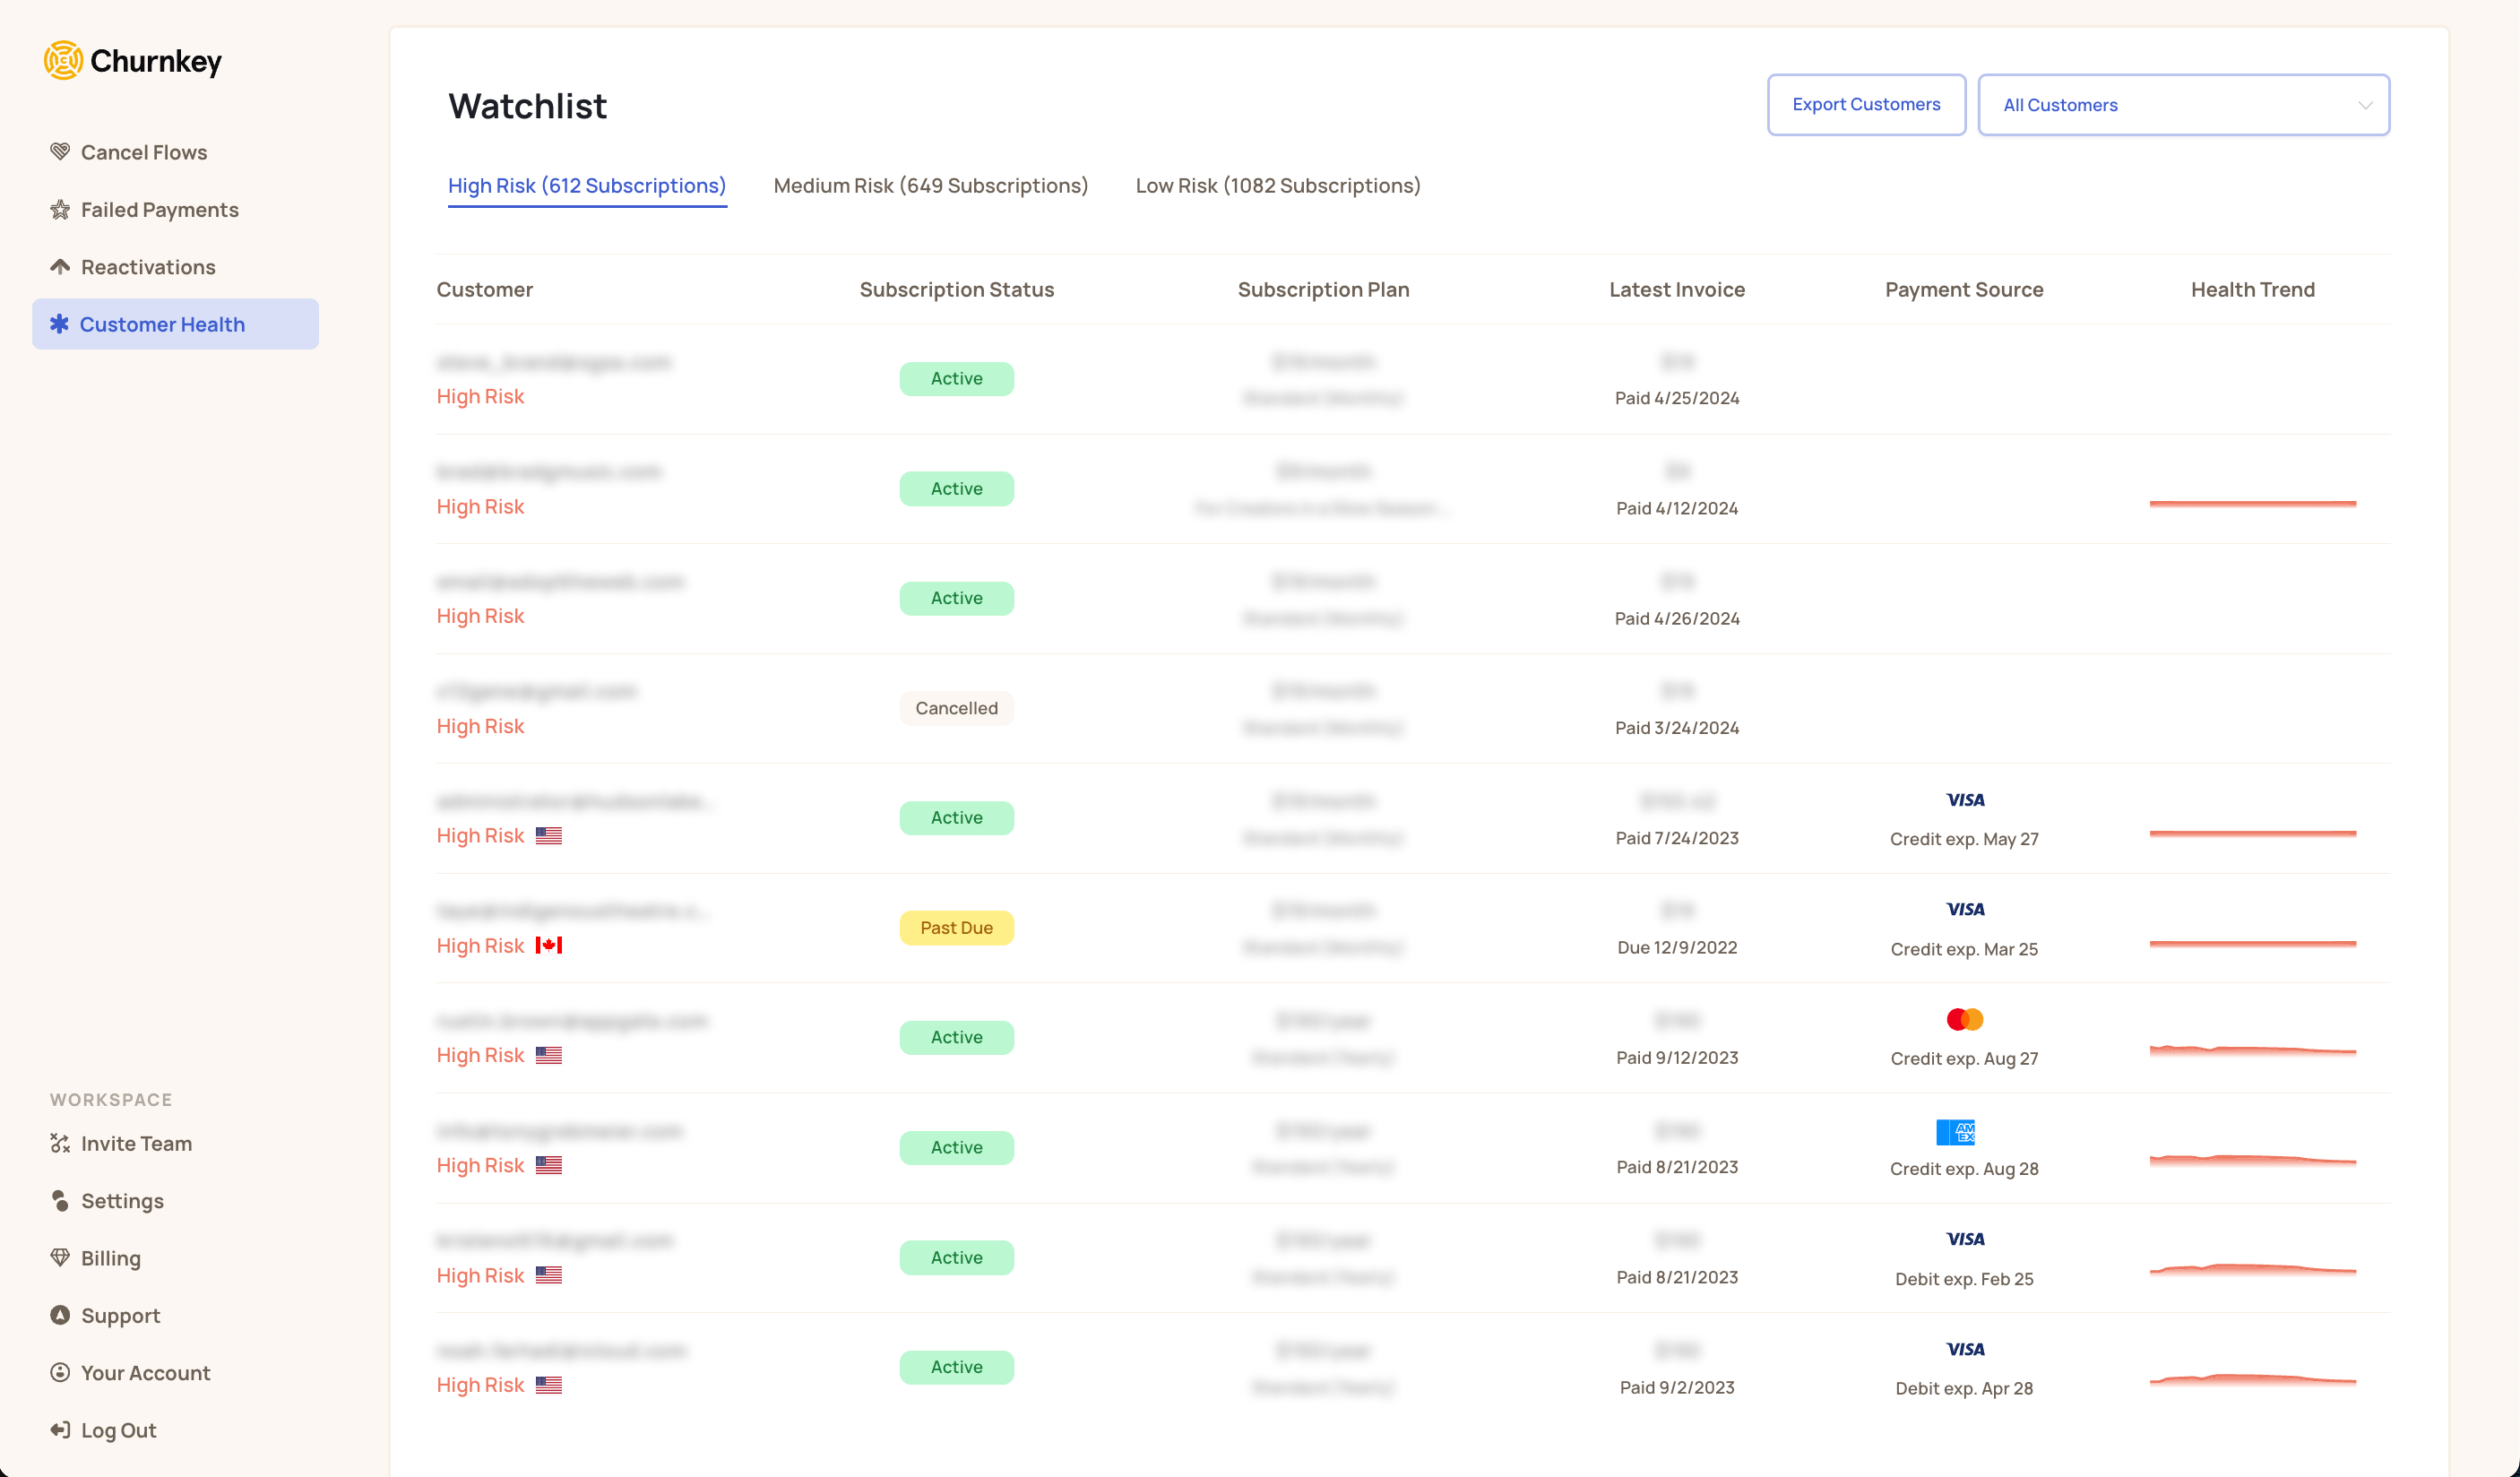
Task: Open the All Customers dropdown
Action: 2184,104
